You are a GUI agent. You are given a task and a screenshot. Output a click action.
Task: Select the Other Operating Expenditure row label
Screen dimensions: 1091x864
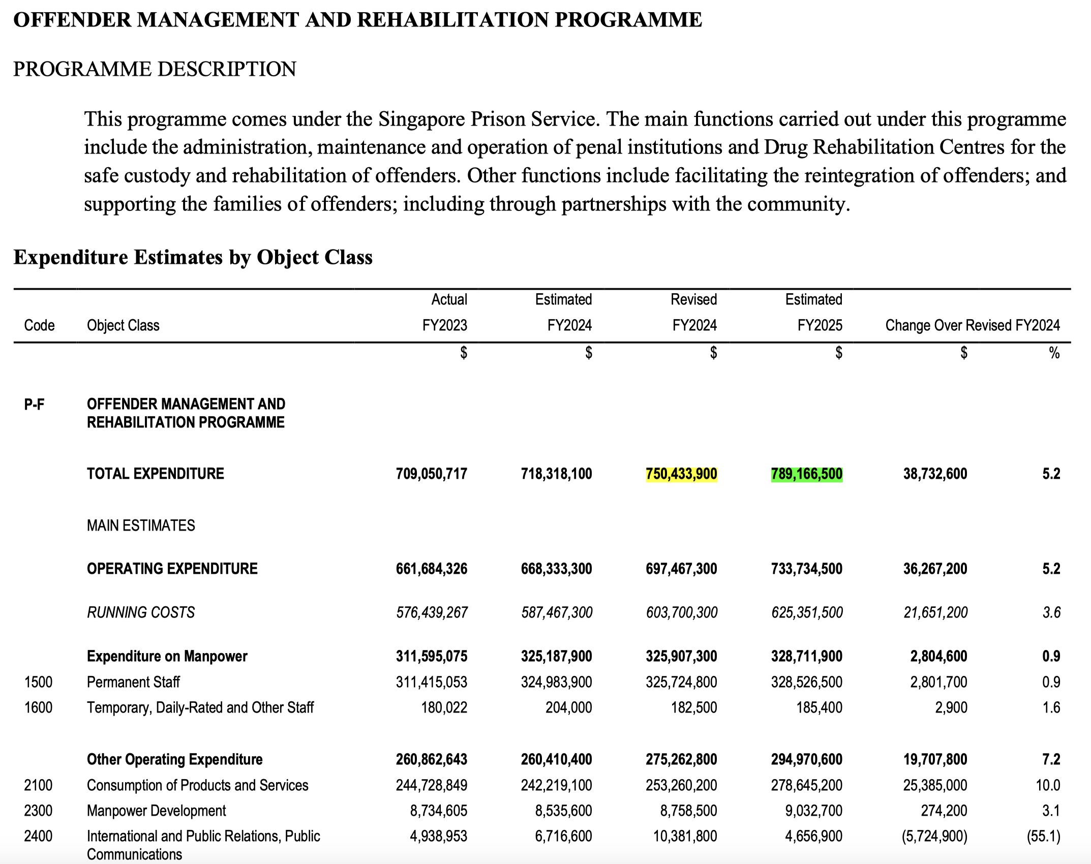click(x=174, y=759)
